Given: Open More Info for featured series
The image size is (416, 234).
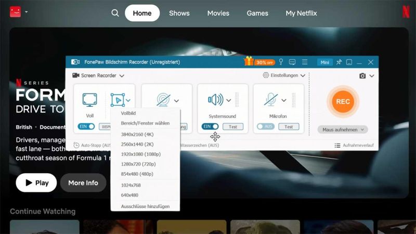Looking at the screenshot, I should click(x=83, y=183).
